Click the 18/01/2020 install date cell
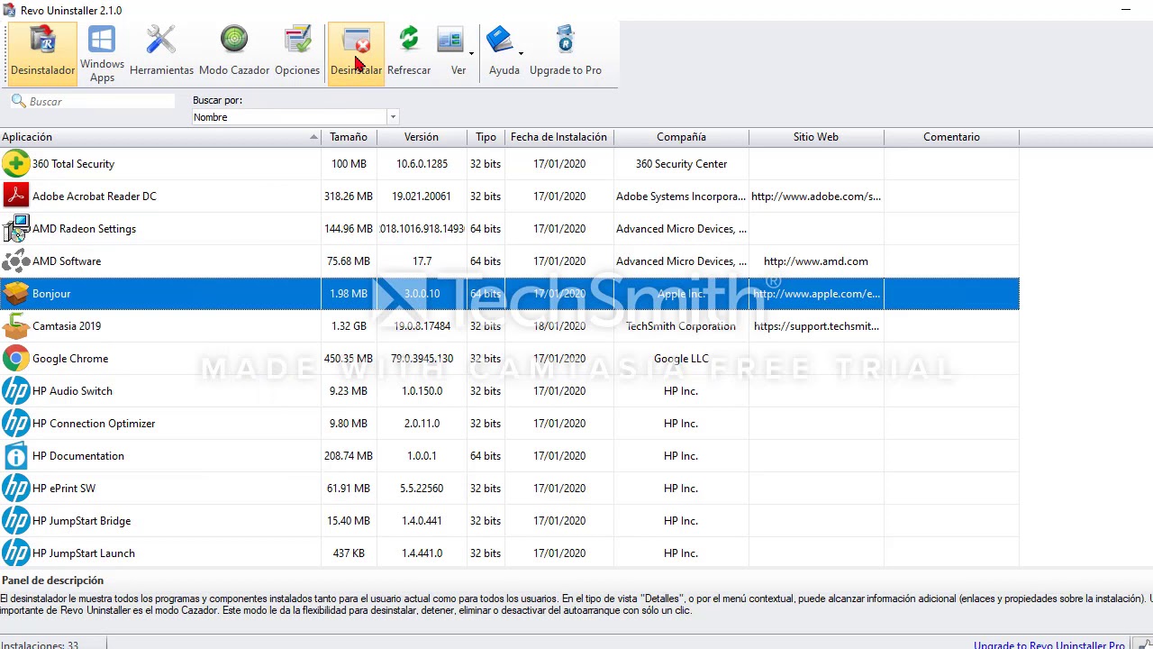This screenshot has height=649, width=1153. (x=558, y=326)
